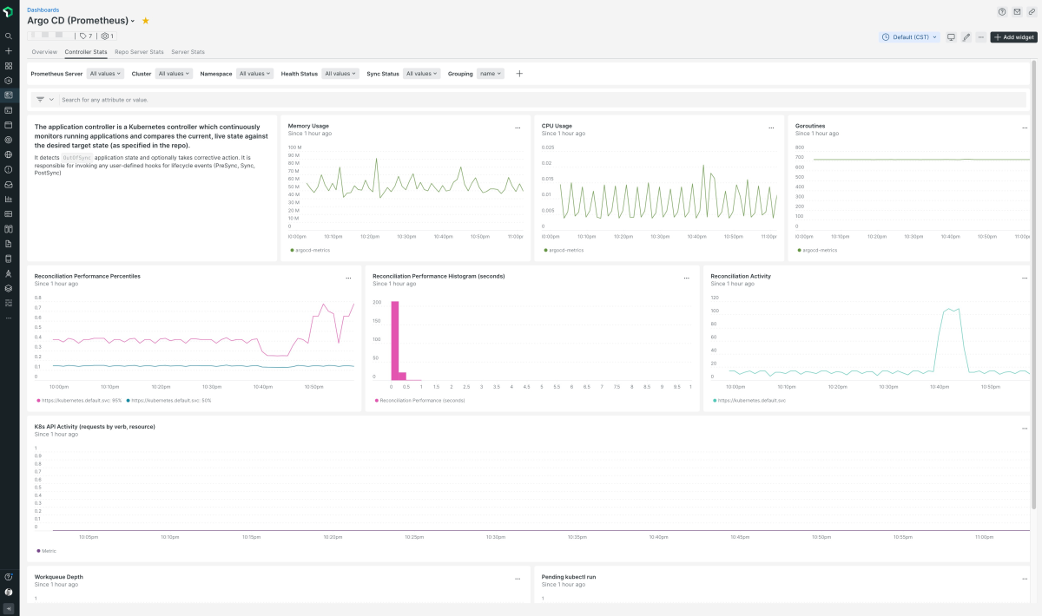This screenshot has width=1042, height=616.
Task: Toggle the 95% series legend in Percentiles chart
Action: pos(82,400)
